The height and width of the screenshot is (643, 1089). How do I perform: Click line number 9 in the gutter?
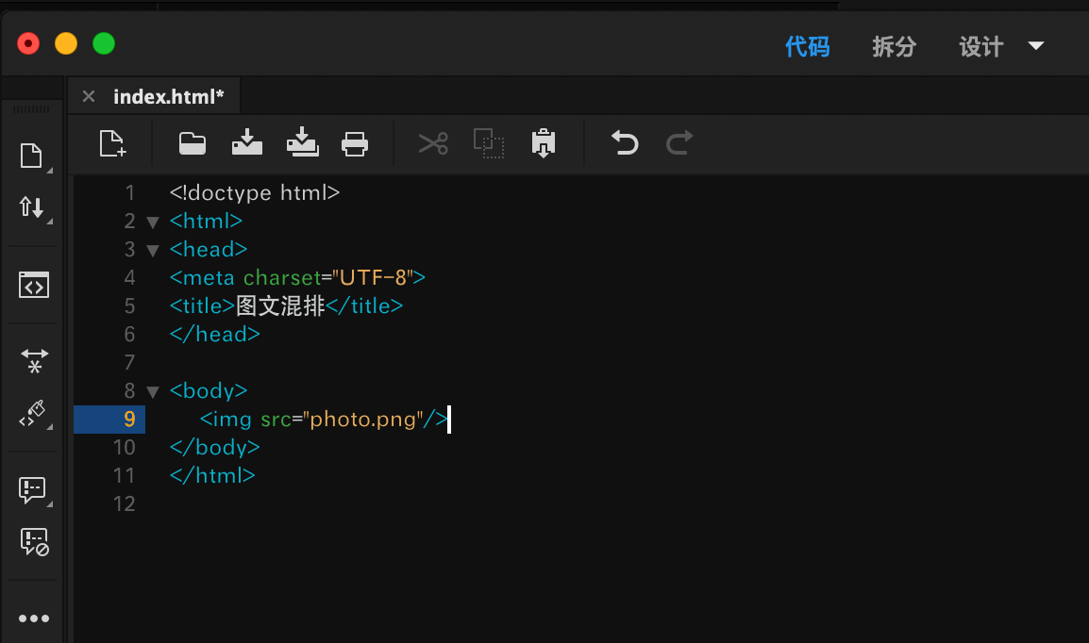point(129,419)
